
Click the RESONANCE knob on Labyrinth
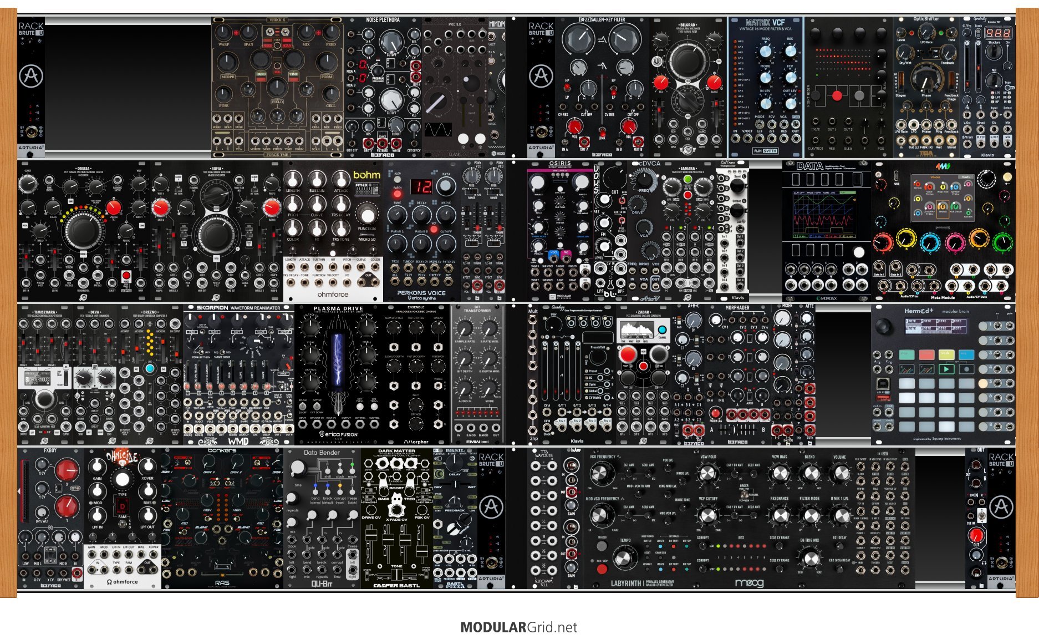780,515
